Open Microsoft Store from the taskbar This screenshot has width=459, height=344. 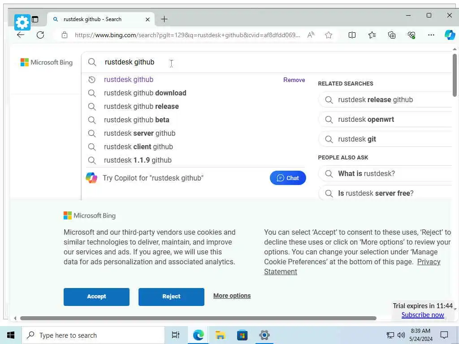[x=242, y=335]
